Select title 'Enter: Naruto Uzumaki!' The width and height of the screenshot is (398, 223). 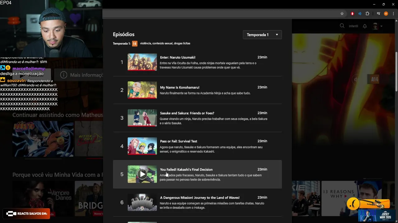pyautogui.click(x=178, y=57)
